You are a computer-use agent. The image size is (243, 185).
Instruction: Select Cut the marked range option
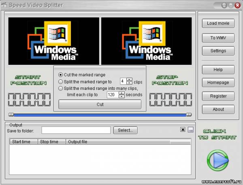click(x=60, y=75)
